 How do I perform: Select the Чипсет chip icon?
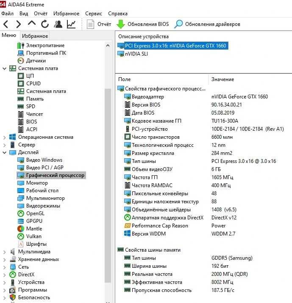click(21, 114)
